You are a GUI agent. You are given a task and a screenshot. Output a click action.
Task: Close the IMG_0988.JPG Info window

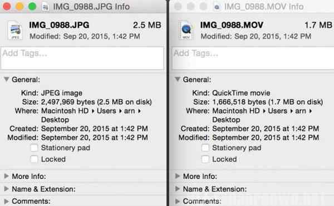[x=7, y=6]
